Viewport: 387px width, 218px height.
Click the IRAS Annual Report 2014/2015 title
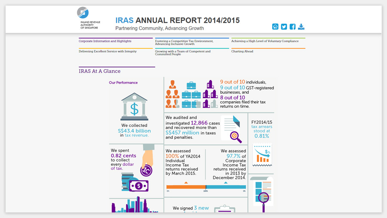coord(178,20)
